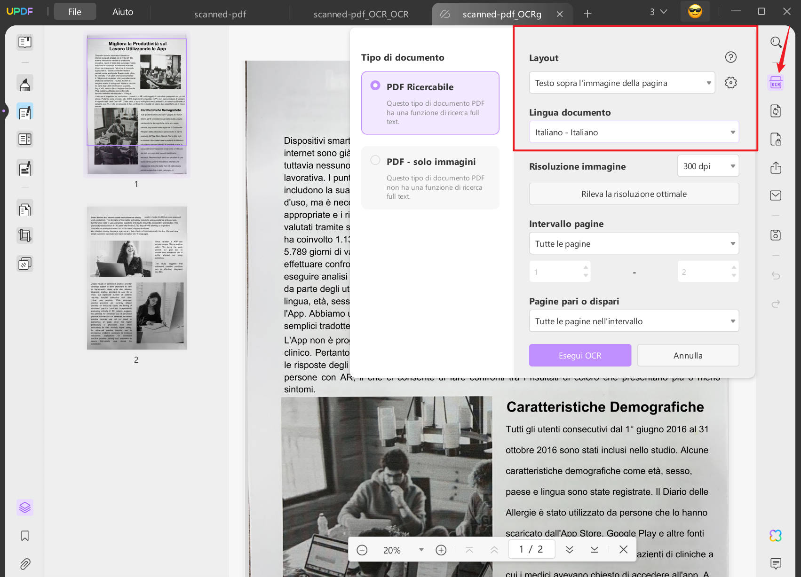Select the annotation highlighter tool
Screen dimensions: 801x577
(x=24, y=83)
